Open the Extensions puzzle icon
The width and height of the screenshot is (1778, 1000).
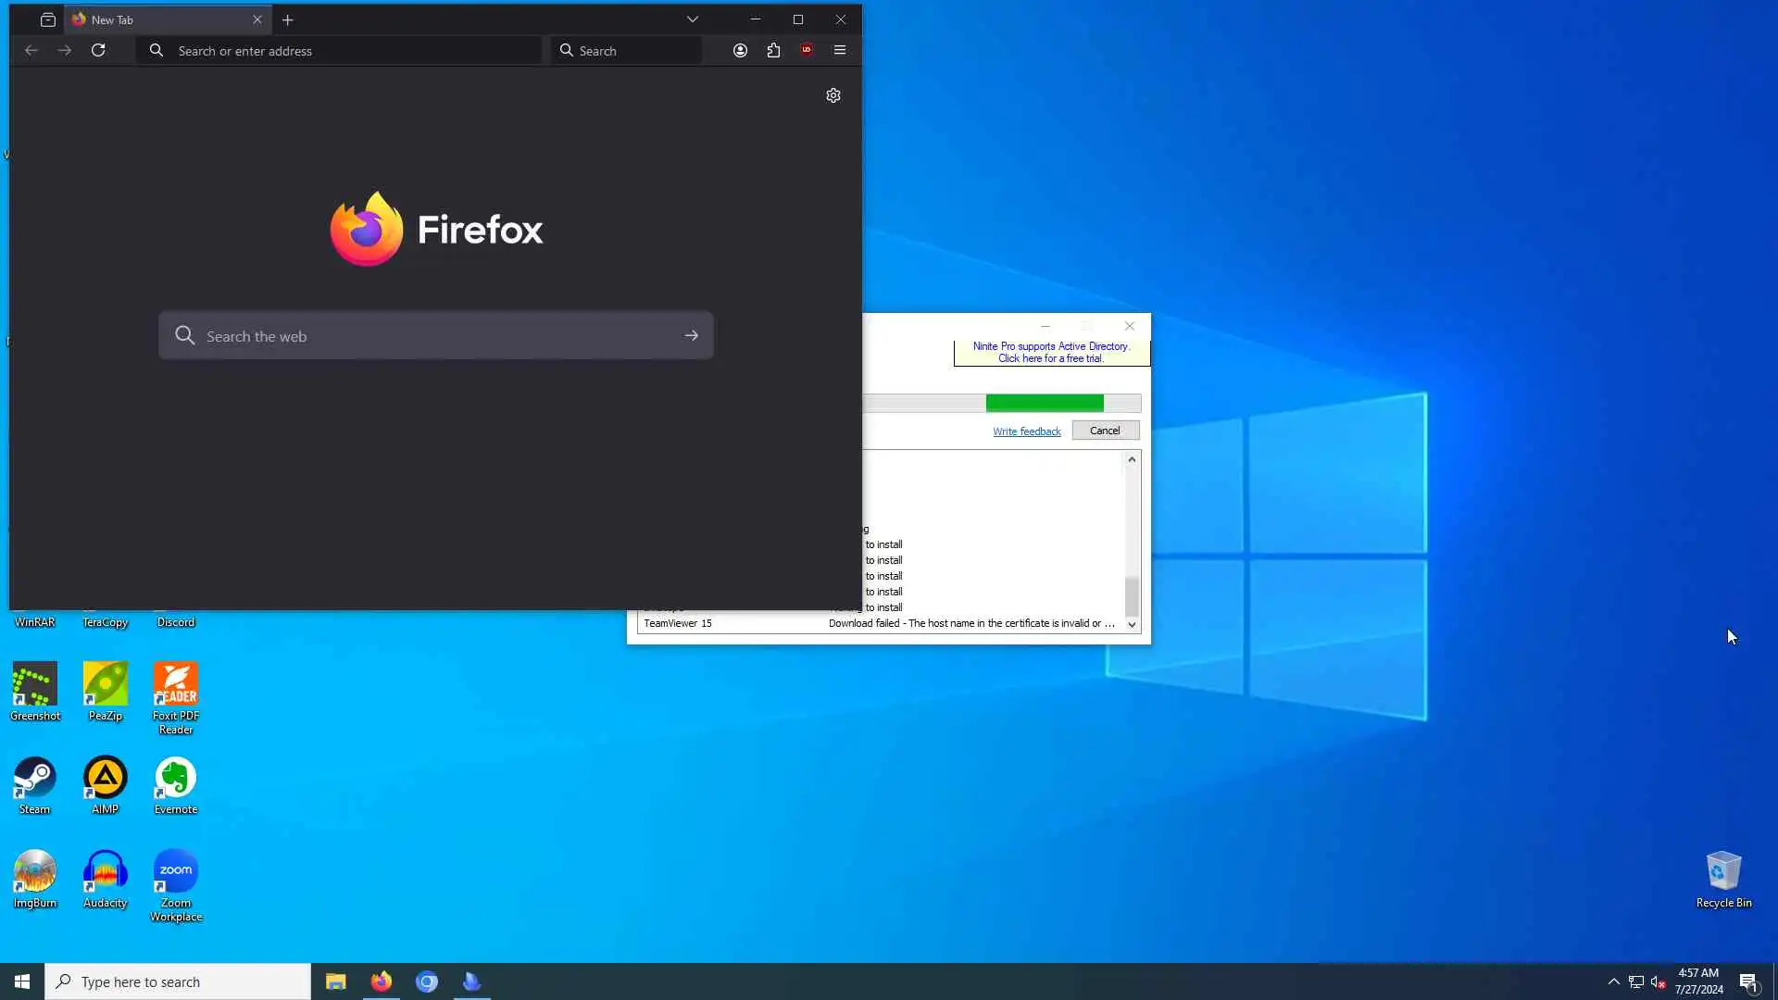point(773,51)
